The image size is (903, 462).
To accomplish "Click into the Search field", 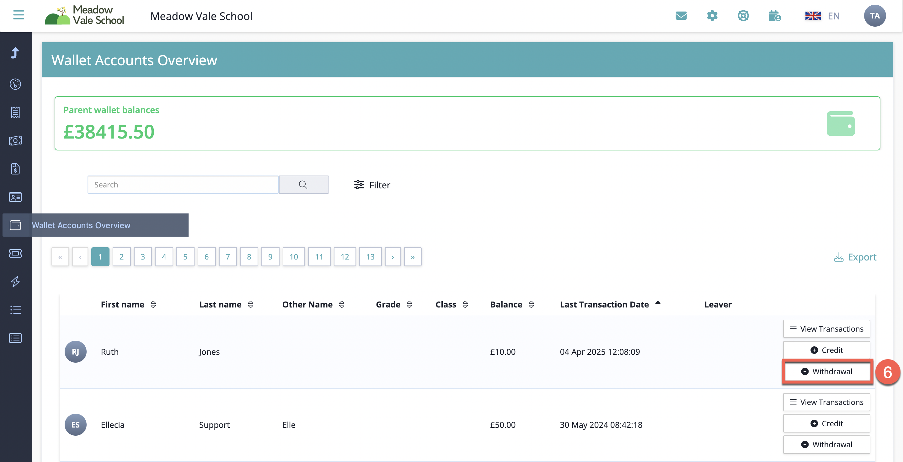I will 183,185.
